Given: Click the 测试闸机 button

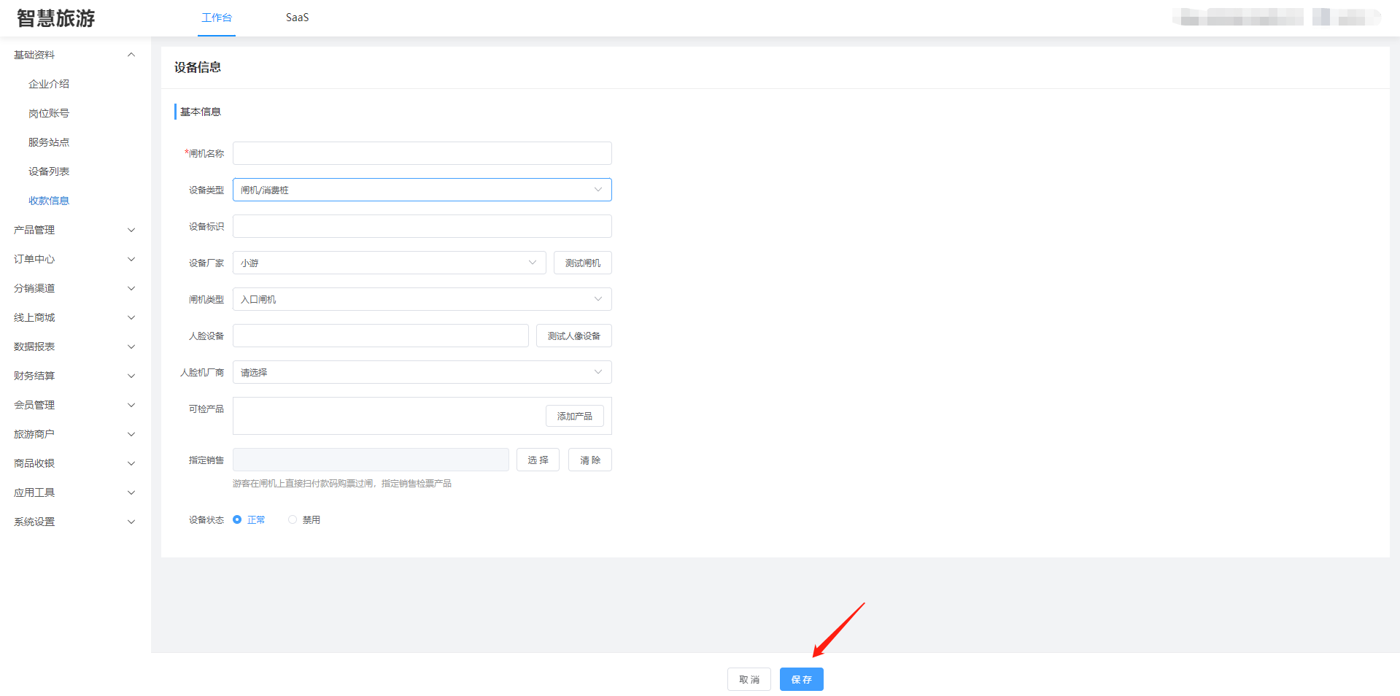Looking at the screenshot, I should [x=582, y=263].
